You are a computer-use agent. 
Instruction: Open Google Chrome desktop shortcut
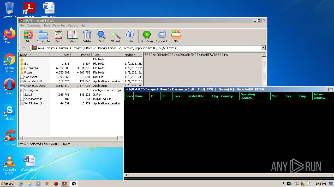[x=9, y=63]
